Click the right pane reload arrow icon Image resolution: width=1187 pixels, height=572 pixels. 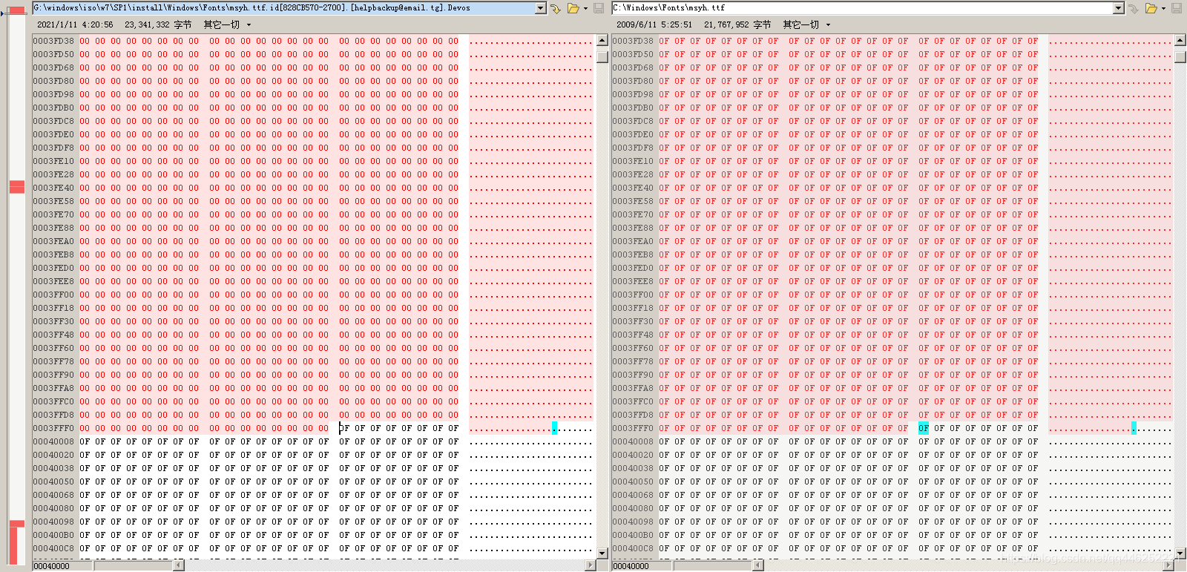1133,8
